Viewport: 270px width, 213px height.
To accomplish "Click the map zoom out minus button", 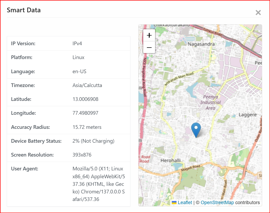I will [149, 47].
